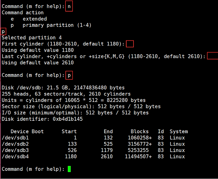Click the blocks value '3156772+'
This screenshot has height=179, width=218.
[x=140, y=144]
